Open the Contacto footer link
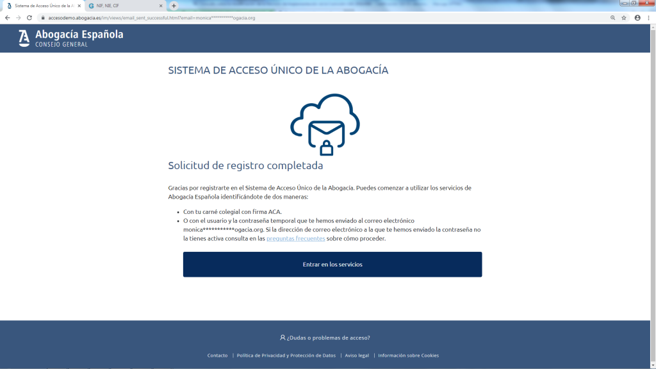 [217, 356]
